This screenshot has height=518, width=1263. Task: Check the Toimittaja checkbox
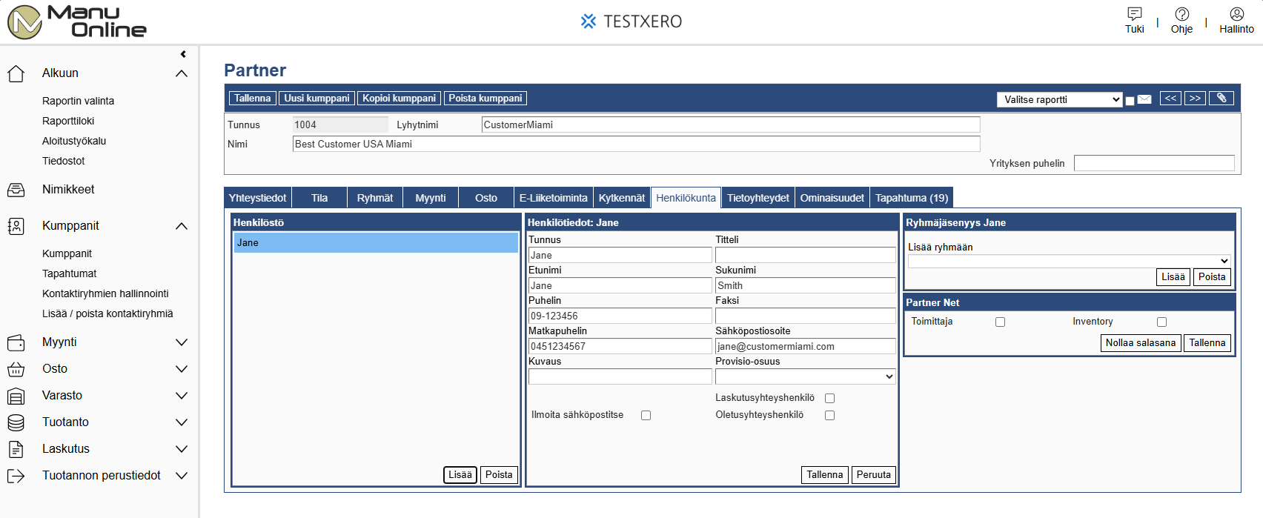(x=1000, y=322)
